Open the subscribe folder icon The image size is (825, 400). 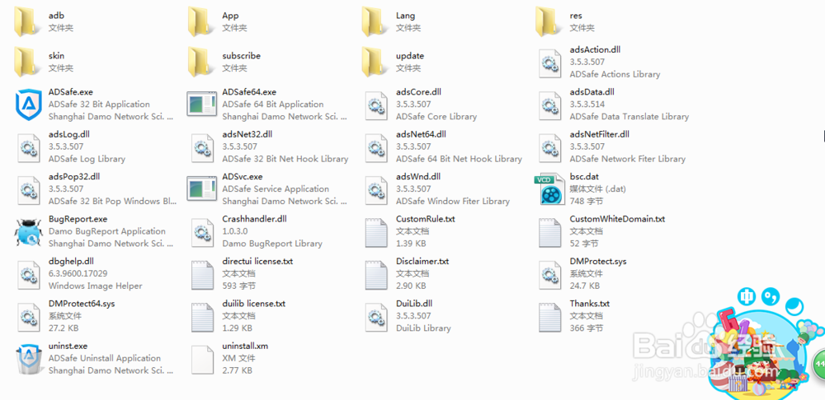pyautogui.click(x=201, y=62)
